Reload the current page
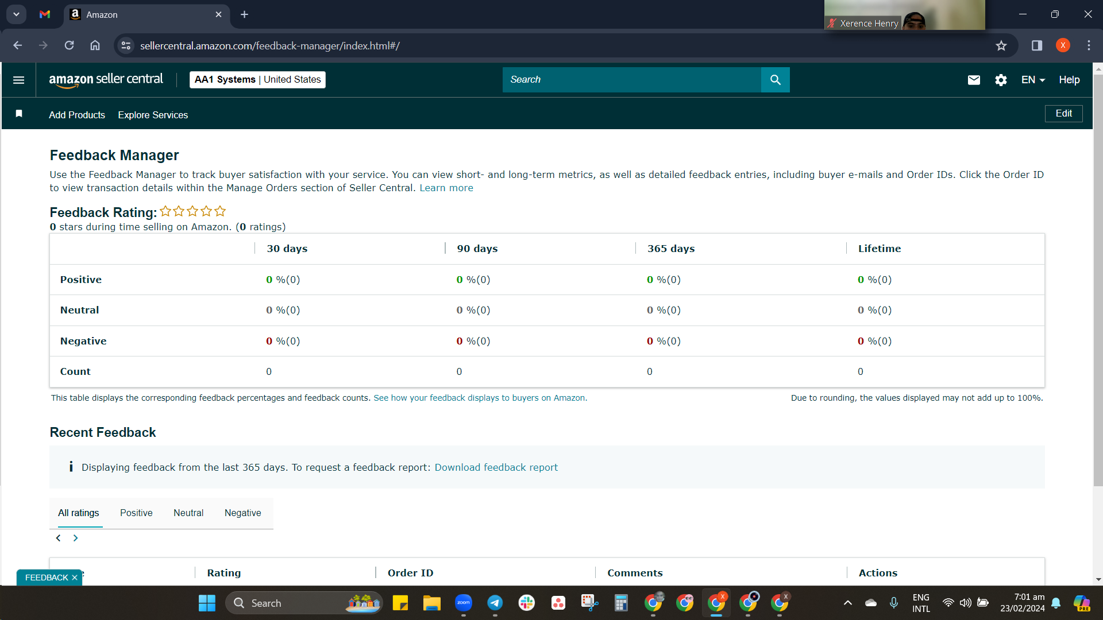 pos(69,45)
